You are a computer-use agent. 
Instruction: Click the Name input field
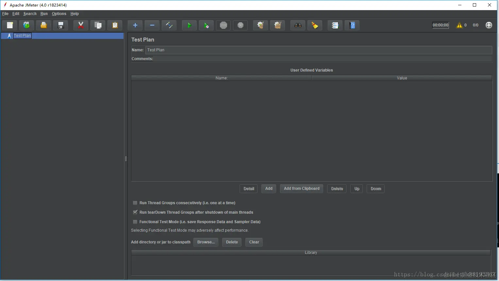click(319, 50)
